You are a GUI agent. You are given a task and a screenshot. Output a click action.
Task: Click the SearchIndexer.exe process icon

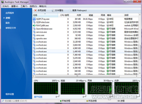pyautogui.click(x=34, y=29)
